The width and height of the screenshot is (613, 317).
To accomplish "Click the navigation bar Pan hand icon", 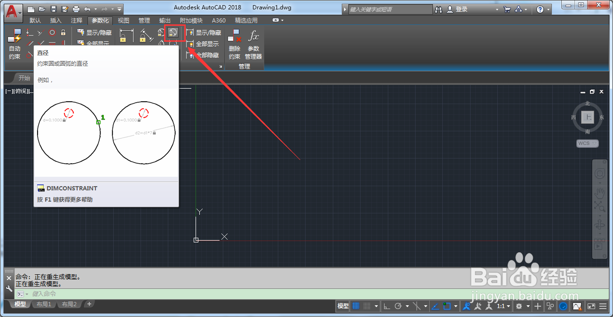I will click(x=600, y=193).
